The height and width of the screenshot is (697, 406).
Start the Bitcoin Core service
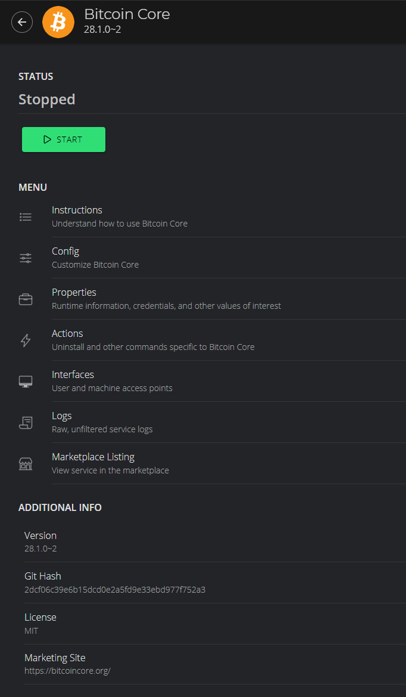pyautogui.click(x=64, y=140)
